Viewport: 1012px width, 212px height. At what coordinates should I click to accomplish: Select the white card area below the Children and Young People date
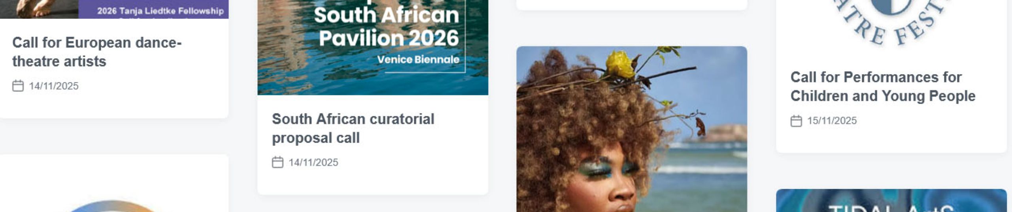(x=891, y=140)
